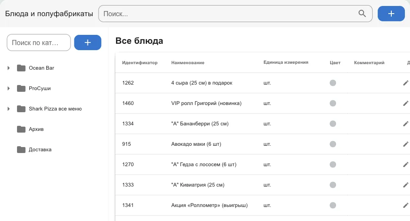Image resolution: width=410 pixels, height=221 pixels.
Task: Open dish VIP ролл Григорий (новинка)
Action: (206, 103)
